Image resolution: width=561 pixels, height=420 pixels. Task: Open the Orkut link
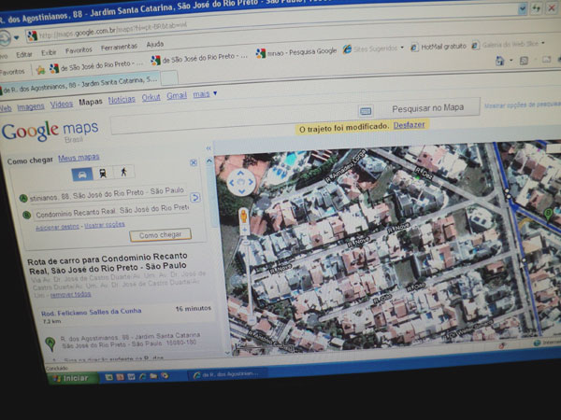[151, 97]
